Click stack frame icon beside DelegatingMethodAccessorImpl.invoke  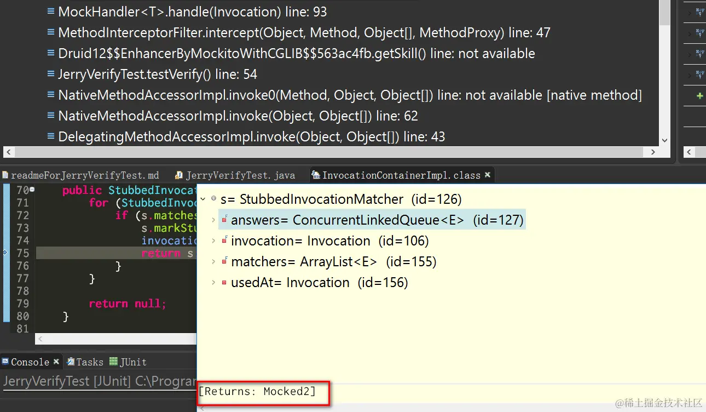tap(51, 136)
